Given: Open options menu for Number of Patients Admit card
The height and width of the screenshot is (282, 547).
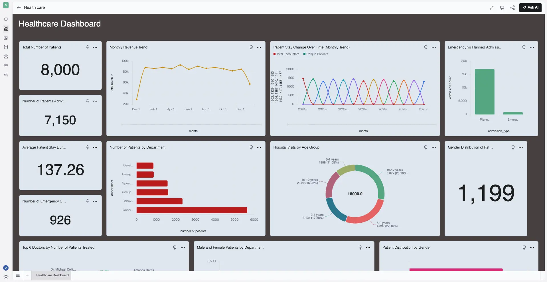Looking at the screenshot, I should click(95, 101).
